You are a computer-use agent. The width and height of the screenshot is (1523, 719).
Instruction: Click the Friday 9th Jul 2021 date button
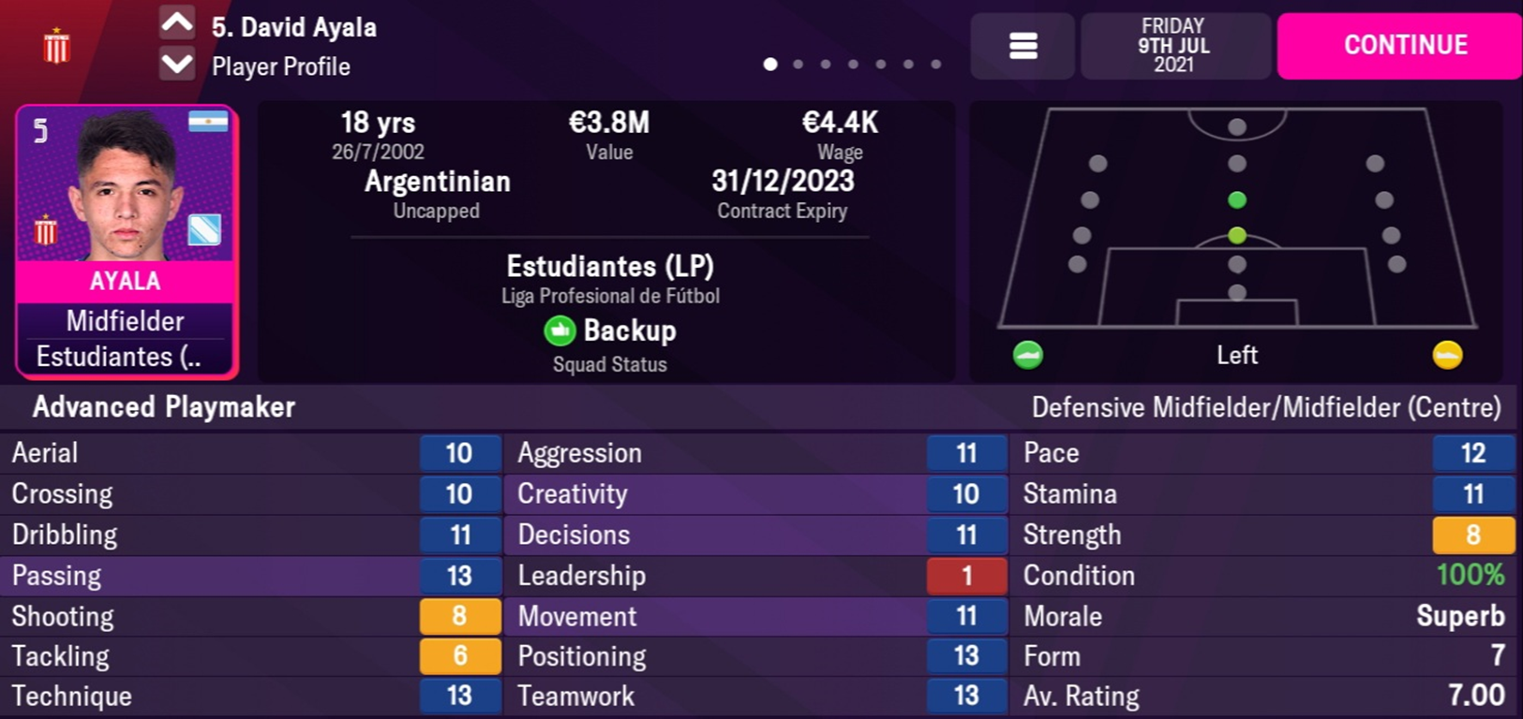coord(1173,46)
